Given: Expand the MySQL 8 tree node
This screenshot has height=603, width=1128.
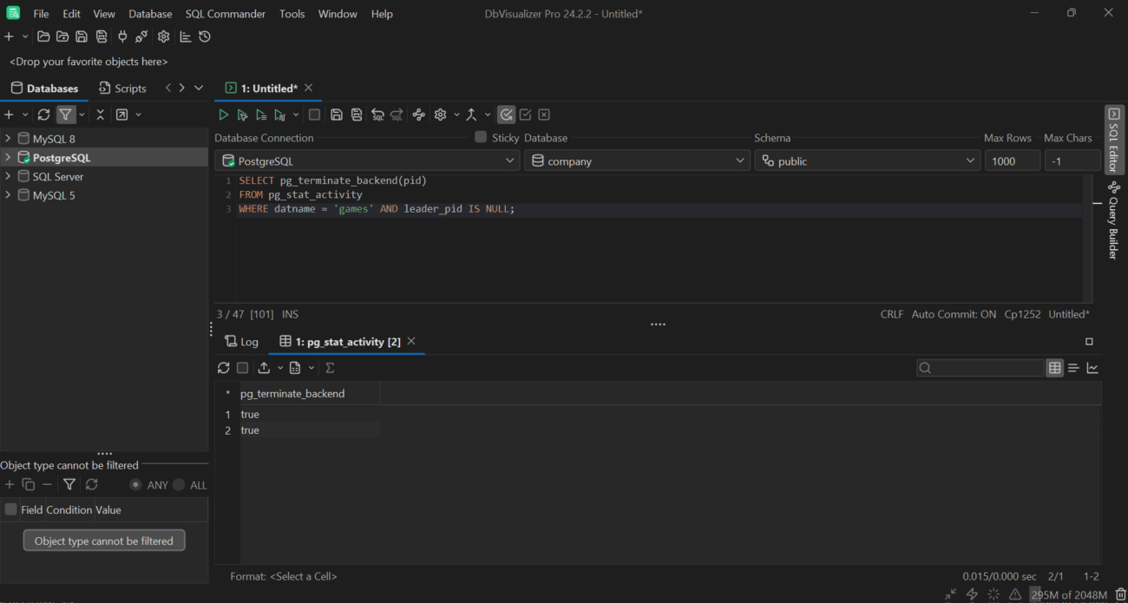Looking at the screenshot, I should (x=8, y=138).
